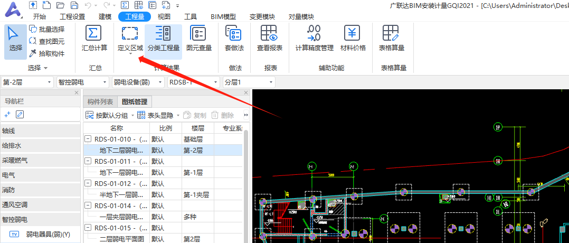Click the 拾取构件 eyedropper tool

click(47, 54)
